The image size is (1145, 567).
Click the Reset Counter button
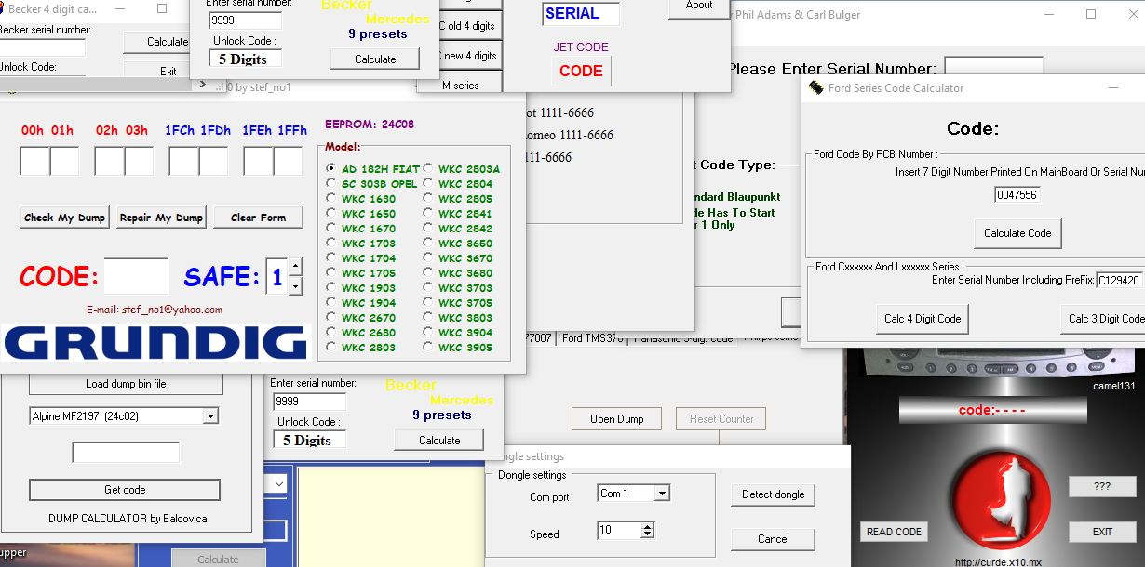721,419
